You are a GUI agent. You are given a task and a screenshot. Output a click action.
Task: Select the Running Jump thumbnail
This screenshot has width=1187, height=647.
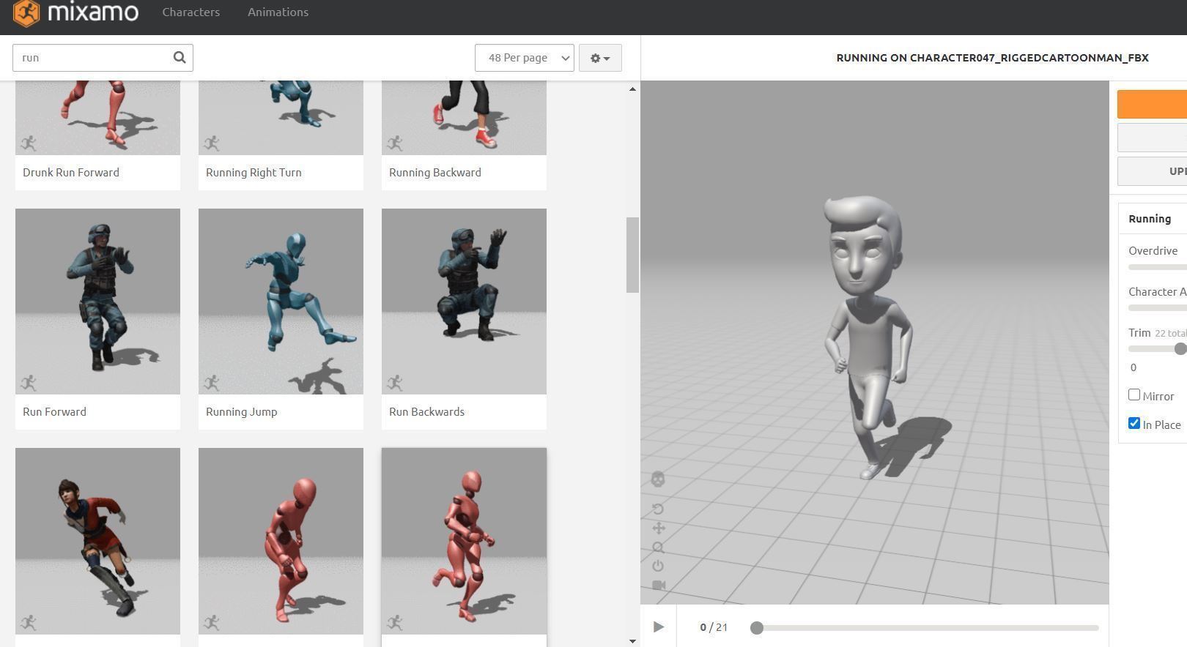pyautogui.click(x=281, y=302)
